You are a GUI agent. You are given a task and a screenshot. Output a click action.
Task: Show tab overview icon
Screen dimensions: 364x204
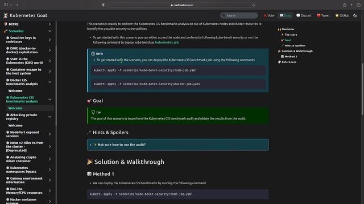pos(358,5)
